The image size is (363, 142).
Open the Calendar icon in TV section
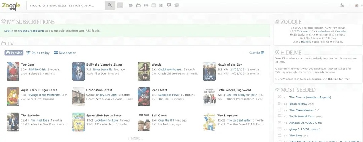tap(263, 53)
